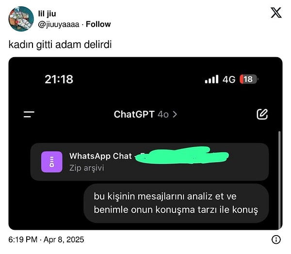Follow the @jiuuyaaaa account
291x254 pixels.
[x=98, y=24]
